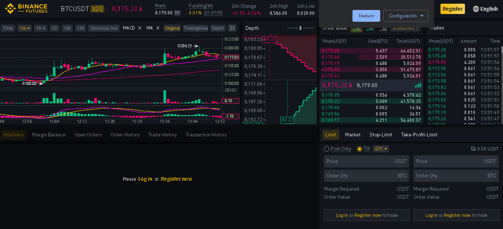Screen dimensions: 503x229
Task: Open the x20 leverage selector
Action: [98, 9]
